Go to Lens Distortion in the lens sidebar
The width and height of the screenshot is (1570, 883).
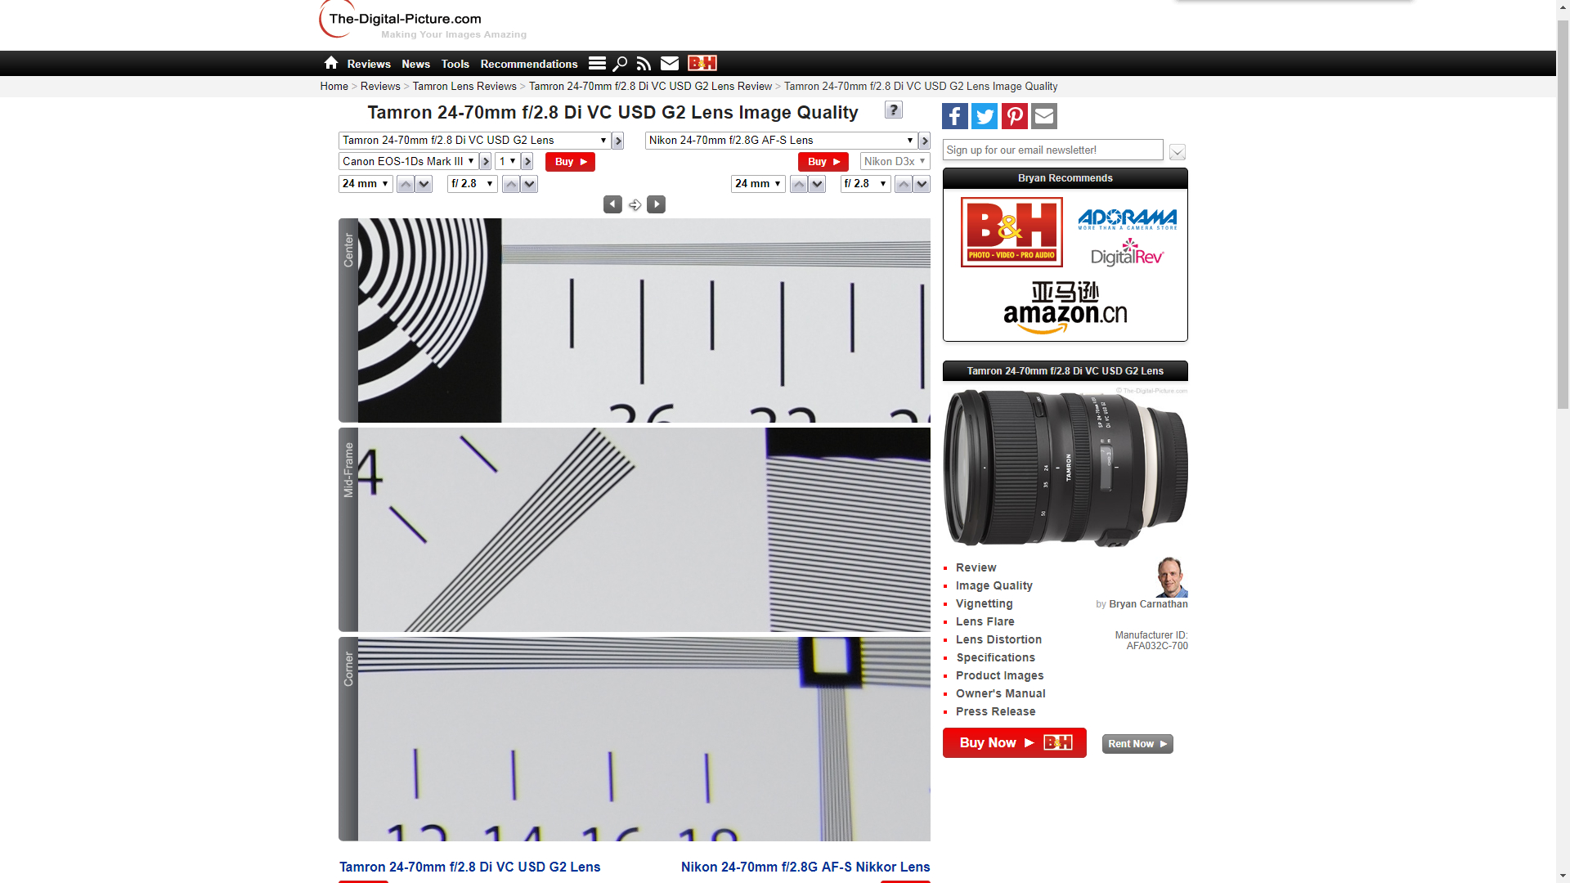[998, 639]
